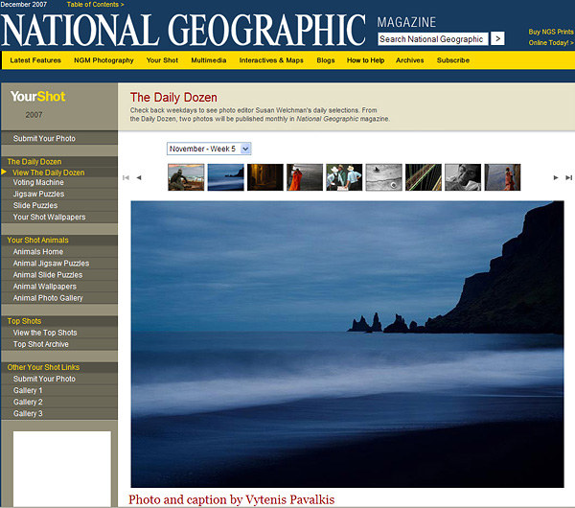Open the Top Shot Archive link
The image size is (575, 508).
pyautogui.click(x=41, y=344)
